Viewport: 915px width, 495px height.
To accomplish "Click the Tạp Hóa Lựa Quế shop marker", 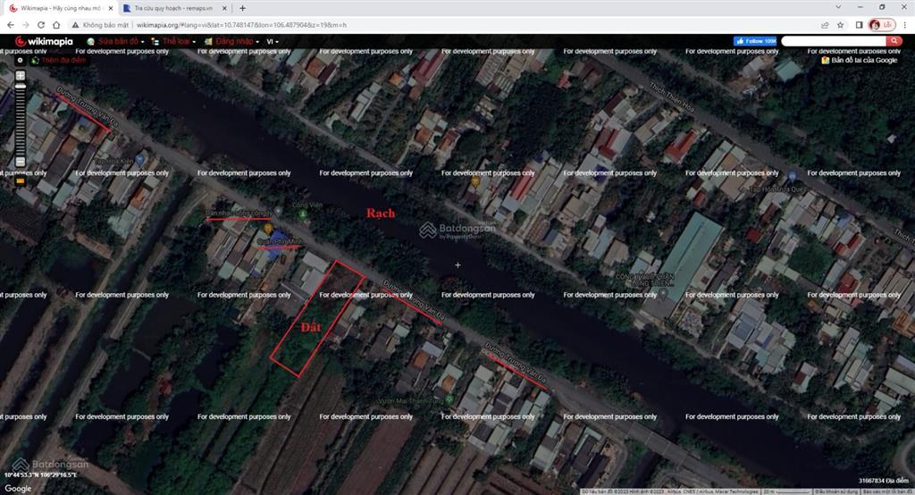I will (x=792, y=176).
